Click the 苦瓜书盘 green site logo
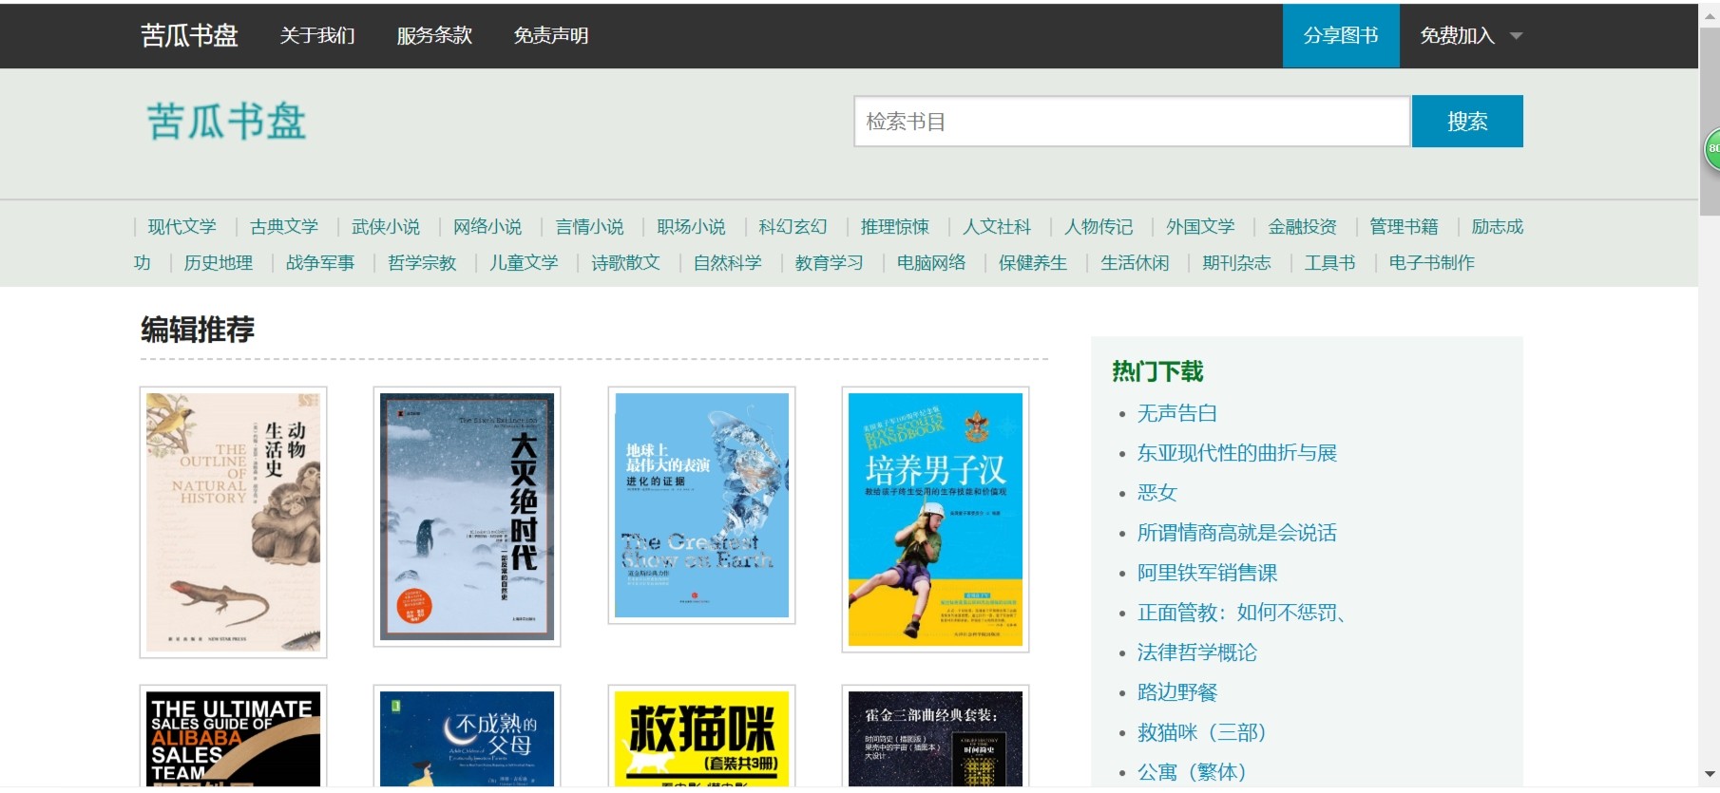 tap(226, 122)
